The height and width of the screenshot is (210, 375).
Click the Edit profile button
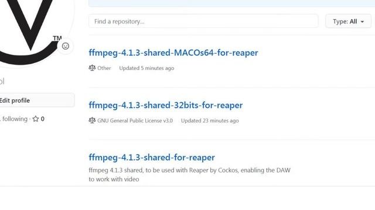37,100
